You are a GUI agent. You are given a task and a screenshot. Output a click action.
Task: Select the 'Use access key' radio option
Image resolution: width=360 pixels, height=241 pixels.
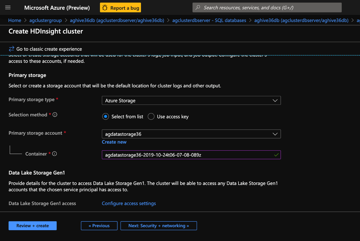151,117
